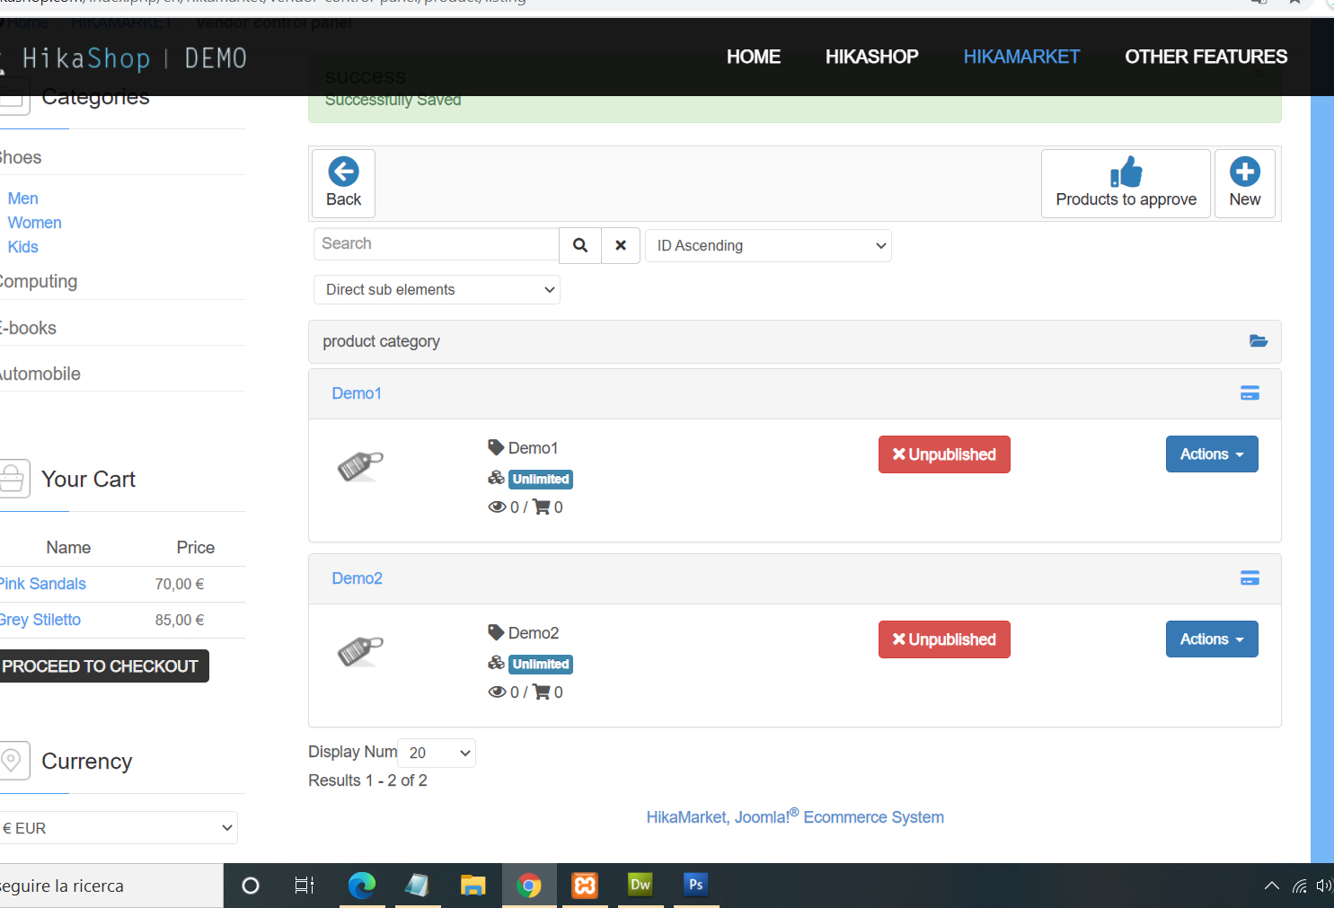This screenshot has height=908, width=1334.
Task: Open the E-books category
Action: click(x=28, y=328)
